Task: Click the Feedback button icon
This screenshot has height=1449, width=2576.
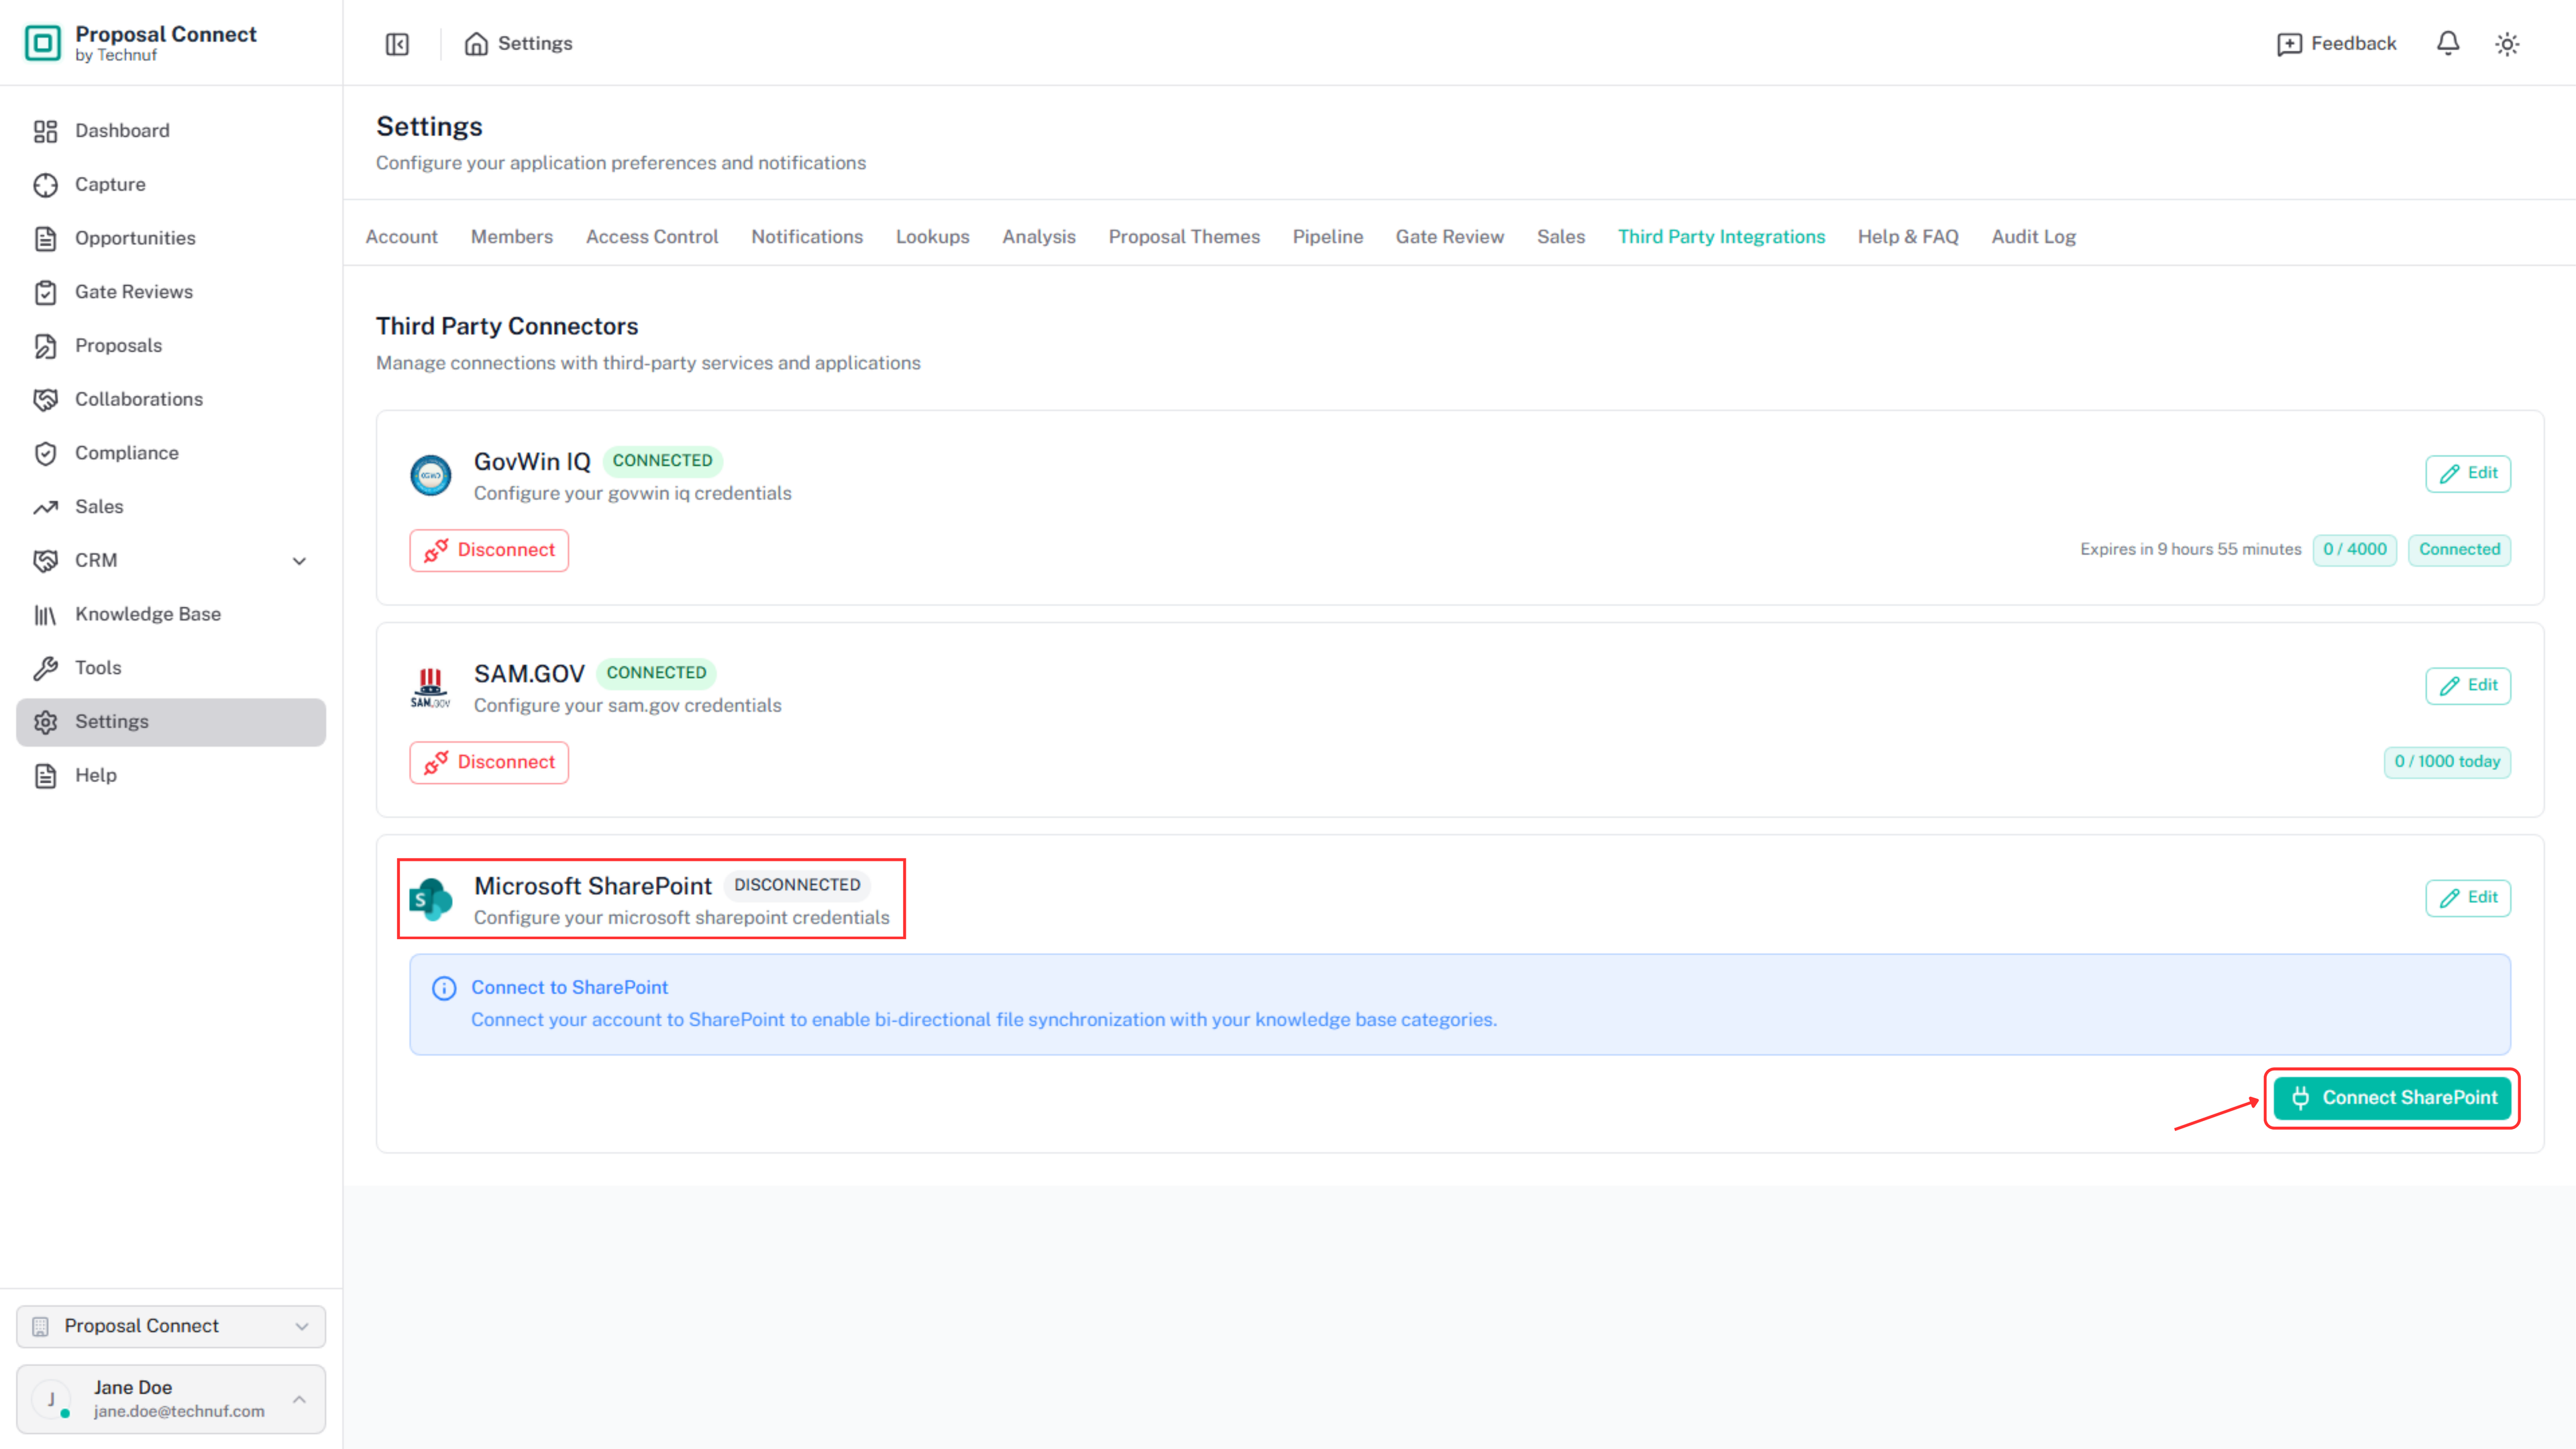Action: (x=2289, y=44)
